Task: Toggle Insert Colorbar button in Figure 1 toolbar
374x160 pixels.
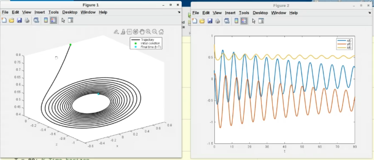Action: coord(46,20)
